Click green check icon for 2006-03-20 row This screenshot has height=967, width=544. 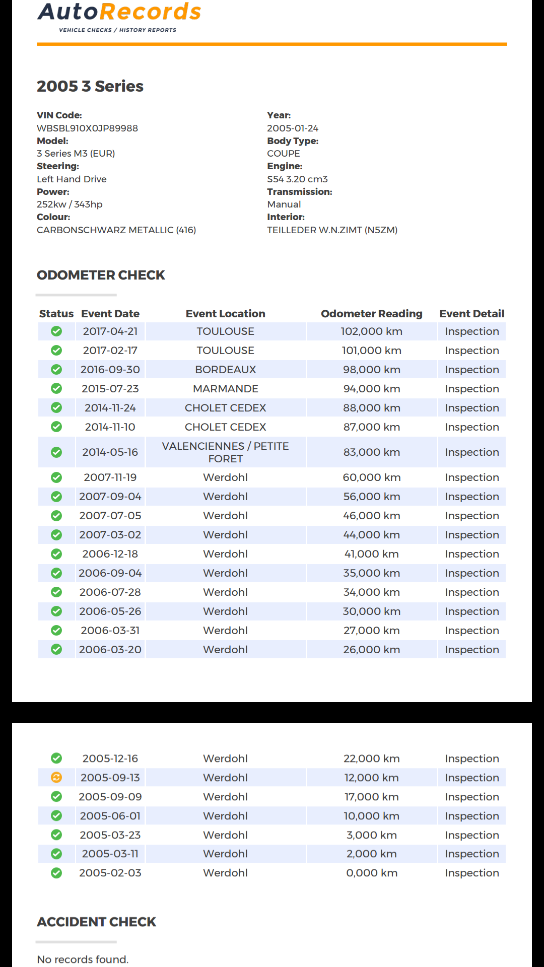56,650
